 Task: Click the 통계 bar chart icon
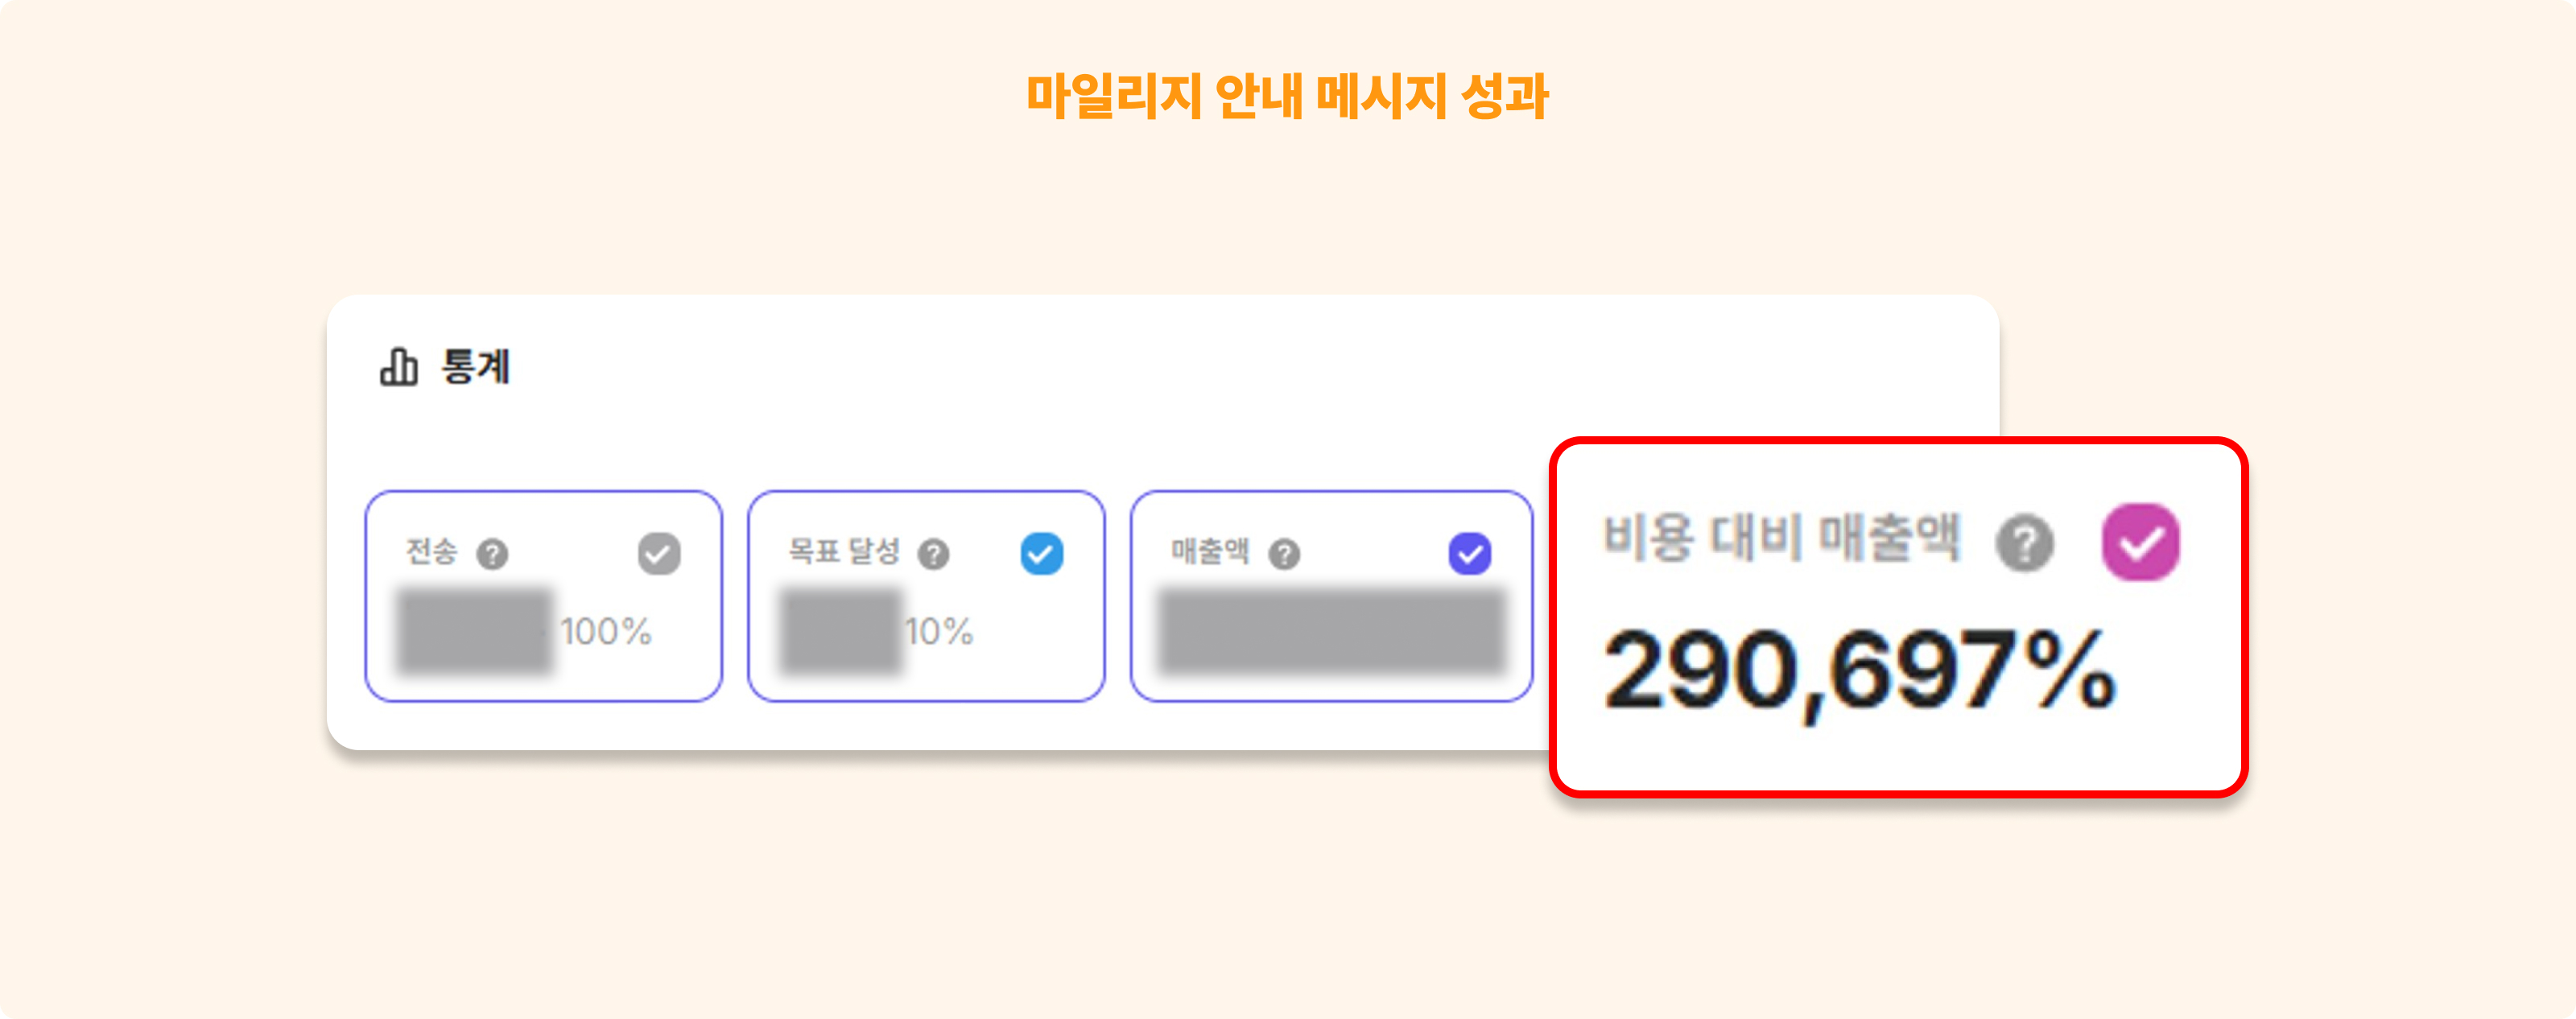click(x=398, y=367)
